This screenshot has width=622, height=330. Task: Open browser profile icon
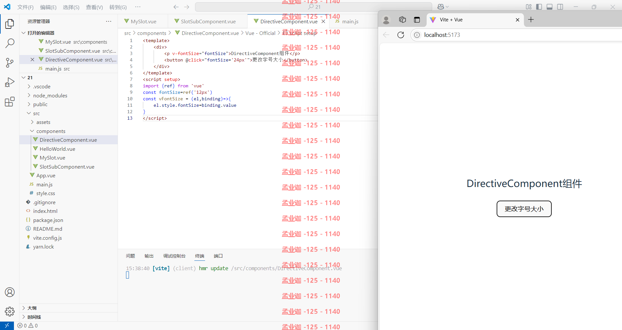click(386, 20)
